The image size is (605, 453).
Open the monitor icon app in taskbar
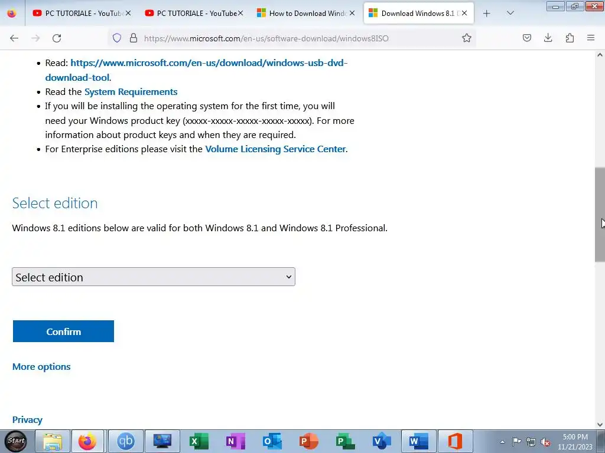point(162,441)
